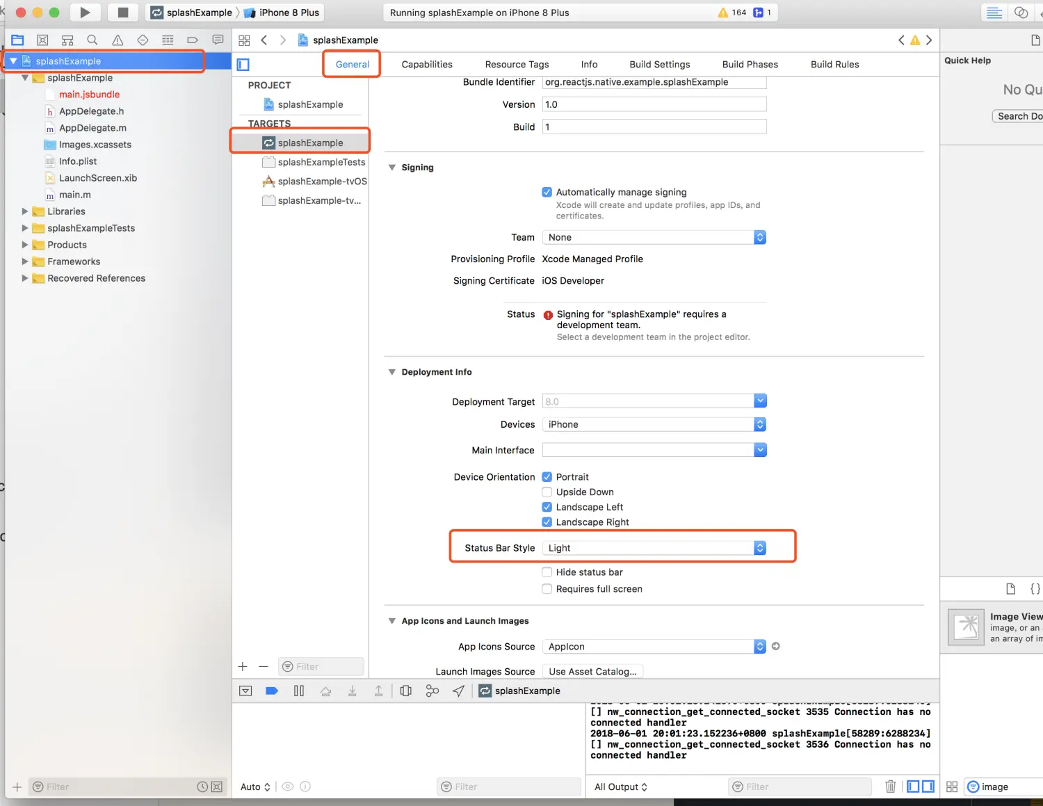Open the Find navigator magnifier icon
Screen dimensions: 1043x806
click(x=92, y=40)
